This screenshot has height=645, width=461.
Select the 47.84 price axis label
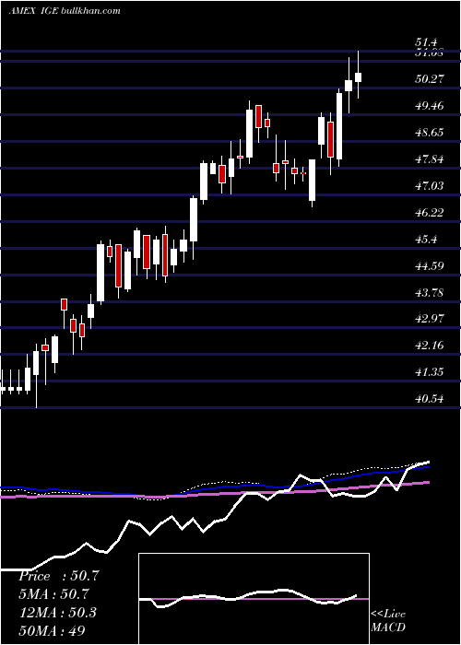click(430, 159)
